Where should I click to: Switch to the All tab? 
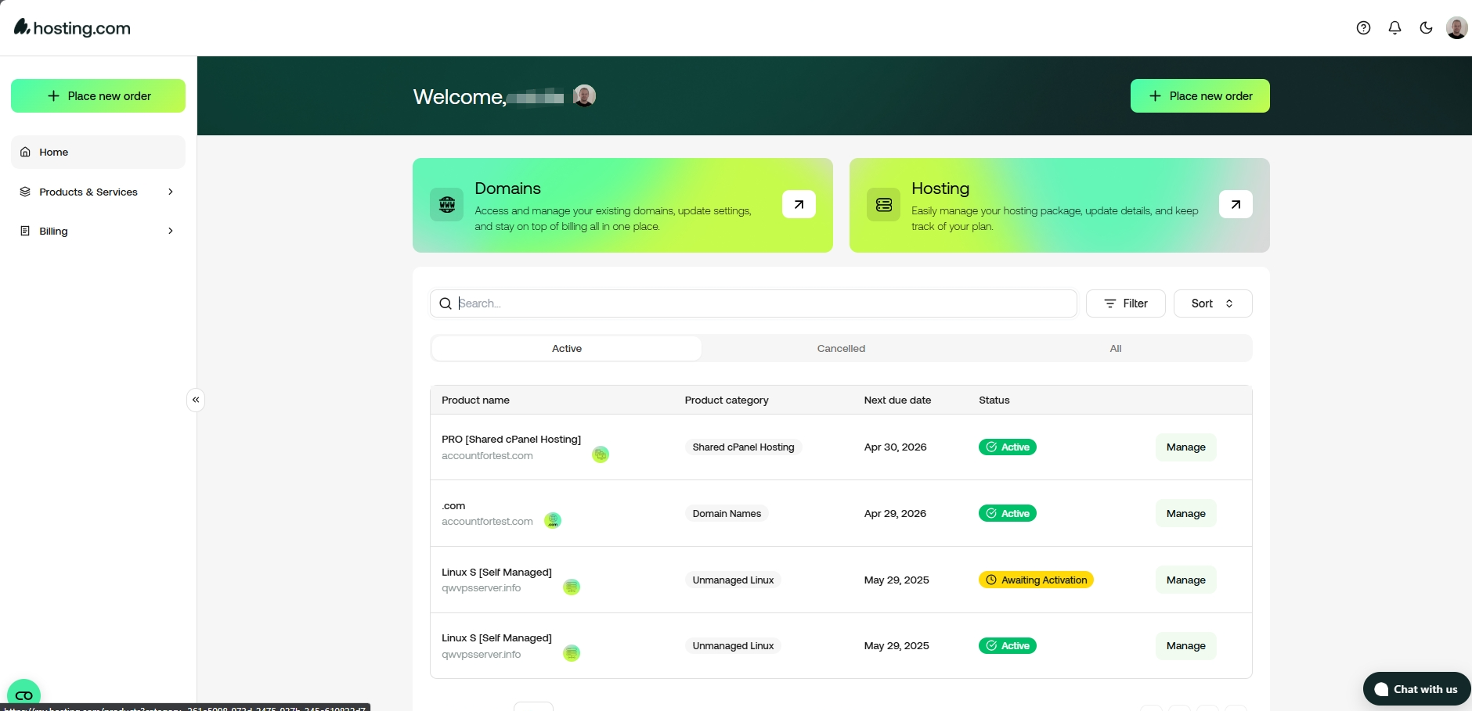pos(1116,348)
